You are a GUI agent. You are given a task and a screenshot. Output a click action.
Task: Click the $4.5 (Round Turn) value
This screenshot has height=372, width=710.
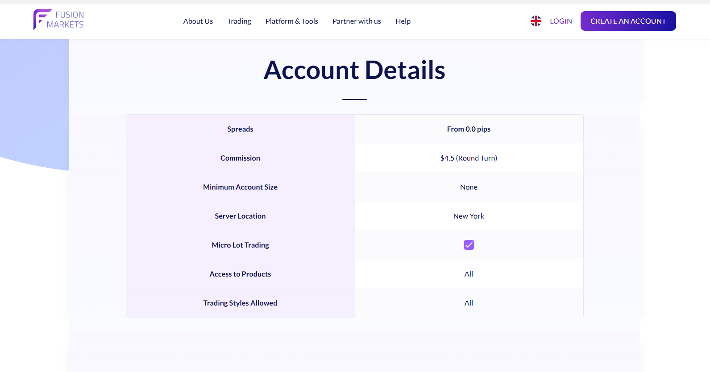click(469, 158)
